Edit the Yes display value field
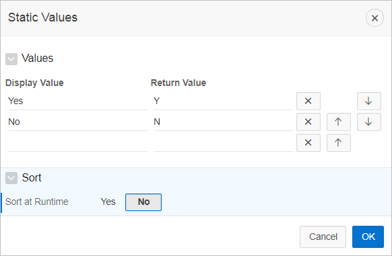The height and width of the screenshot is (256, 392). 78,101
